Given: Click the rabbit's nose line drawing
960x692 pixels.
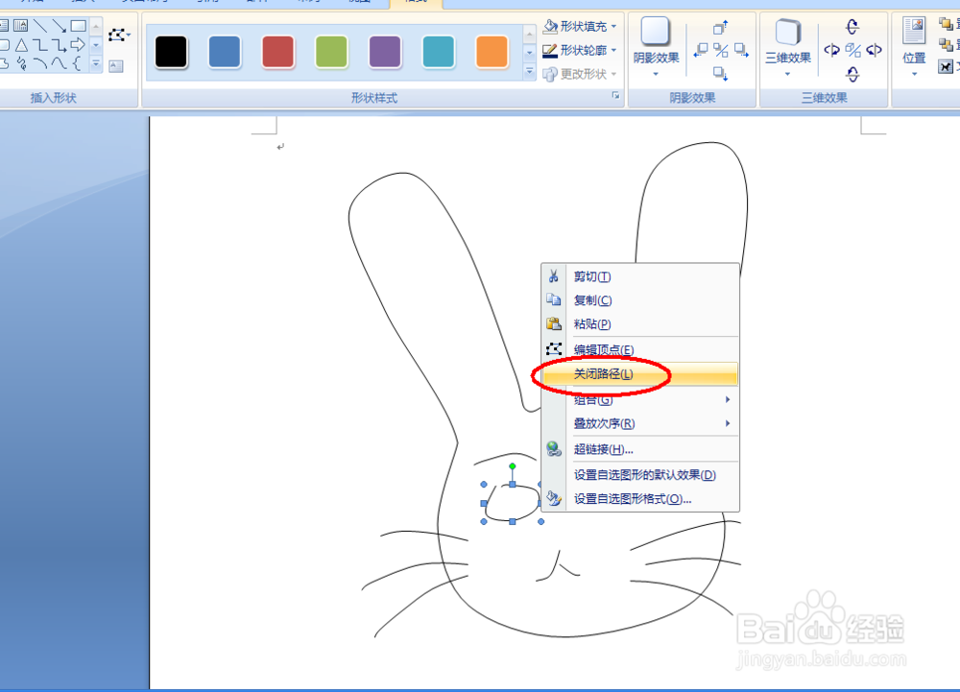Looking at the screenshot, I should [x=558, y=566].
